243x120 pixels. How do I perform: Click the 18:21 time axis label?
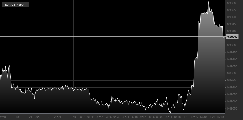(19, 117)
